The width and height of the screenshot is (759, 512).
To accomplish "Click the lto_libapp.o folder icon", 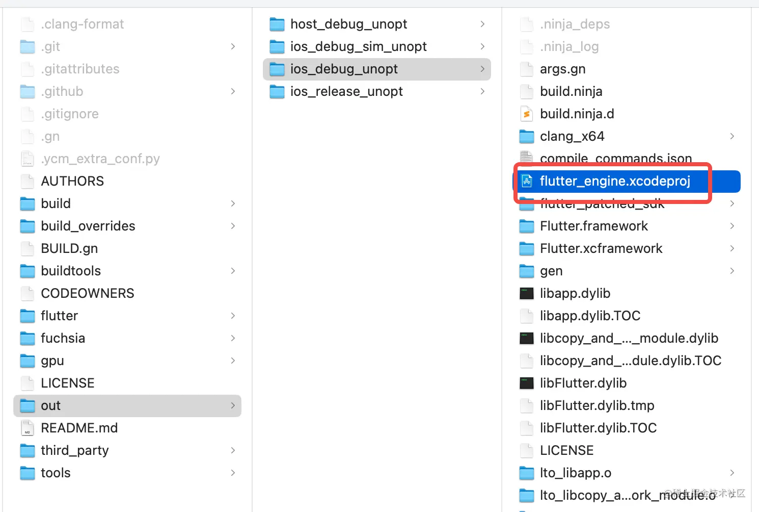I will point(527,473).
